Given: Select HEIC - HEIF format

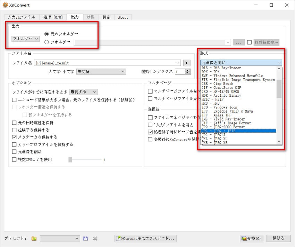Looking at the screenshot, I should [239, 99].
